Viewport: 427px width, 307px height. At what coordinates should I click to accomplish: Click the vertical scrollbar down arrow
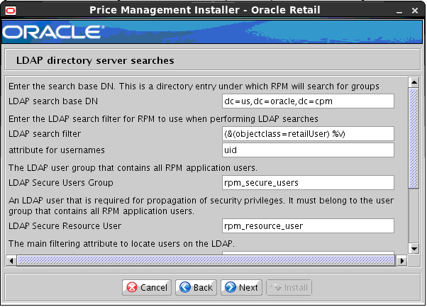414,248
